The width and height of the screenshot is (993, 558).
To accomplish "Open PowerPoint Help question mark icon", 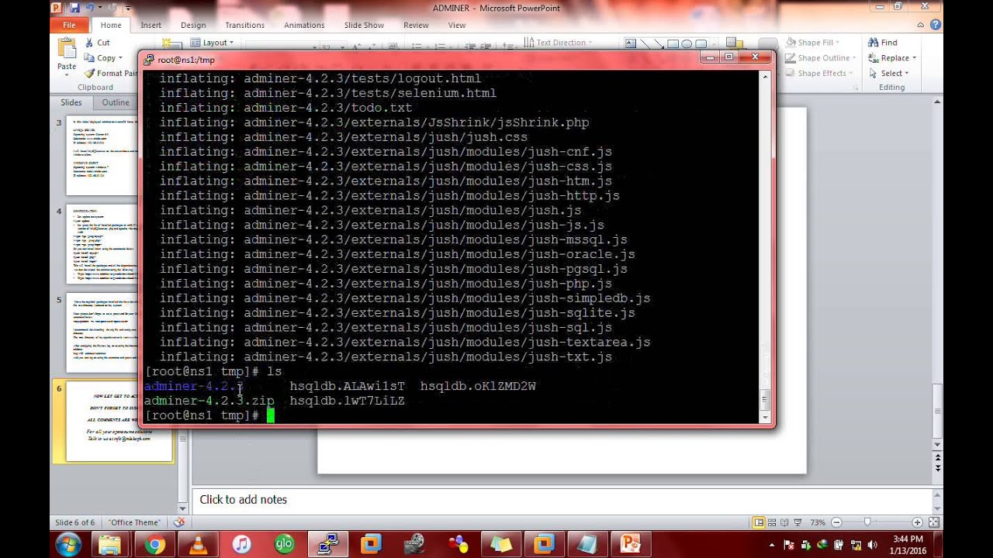I will pos(936,25).
